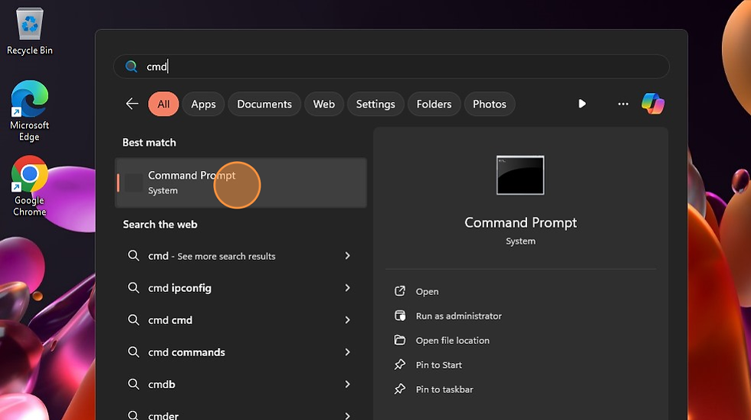Expand 'cmd commands' suggestion chevron

347,353
